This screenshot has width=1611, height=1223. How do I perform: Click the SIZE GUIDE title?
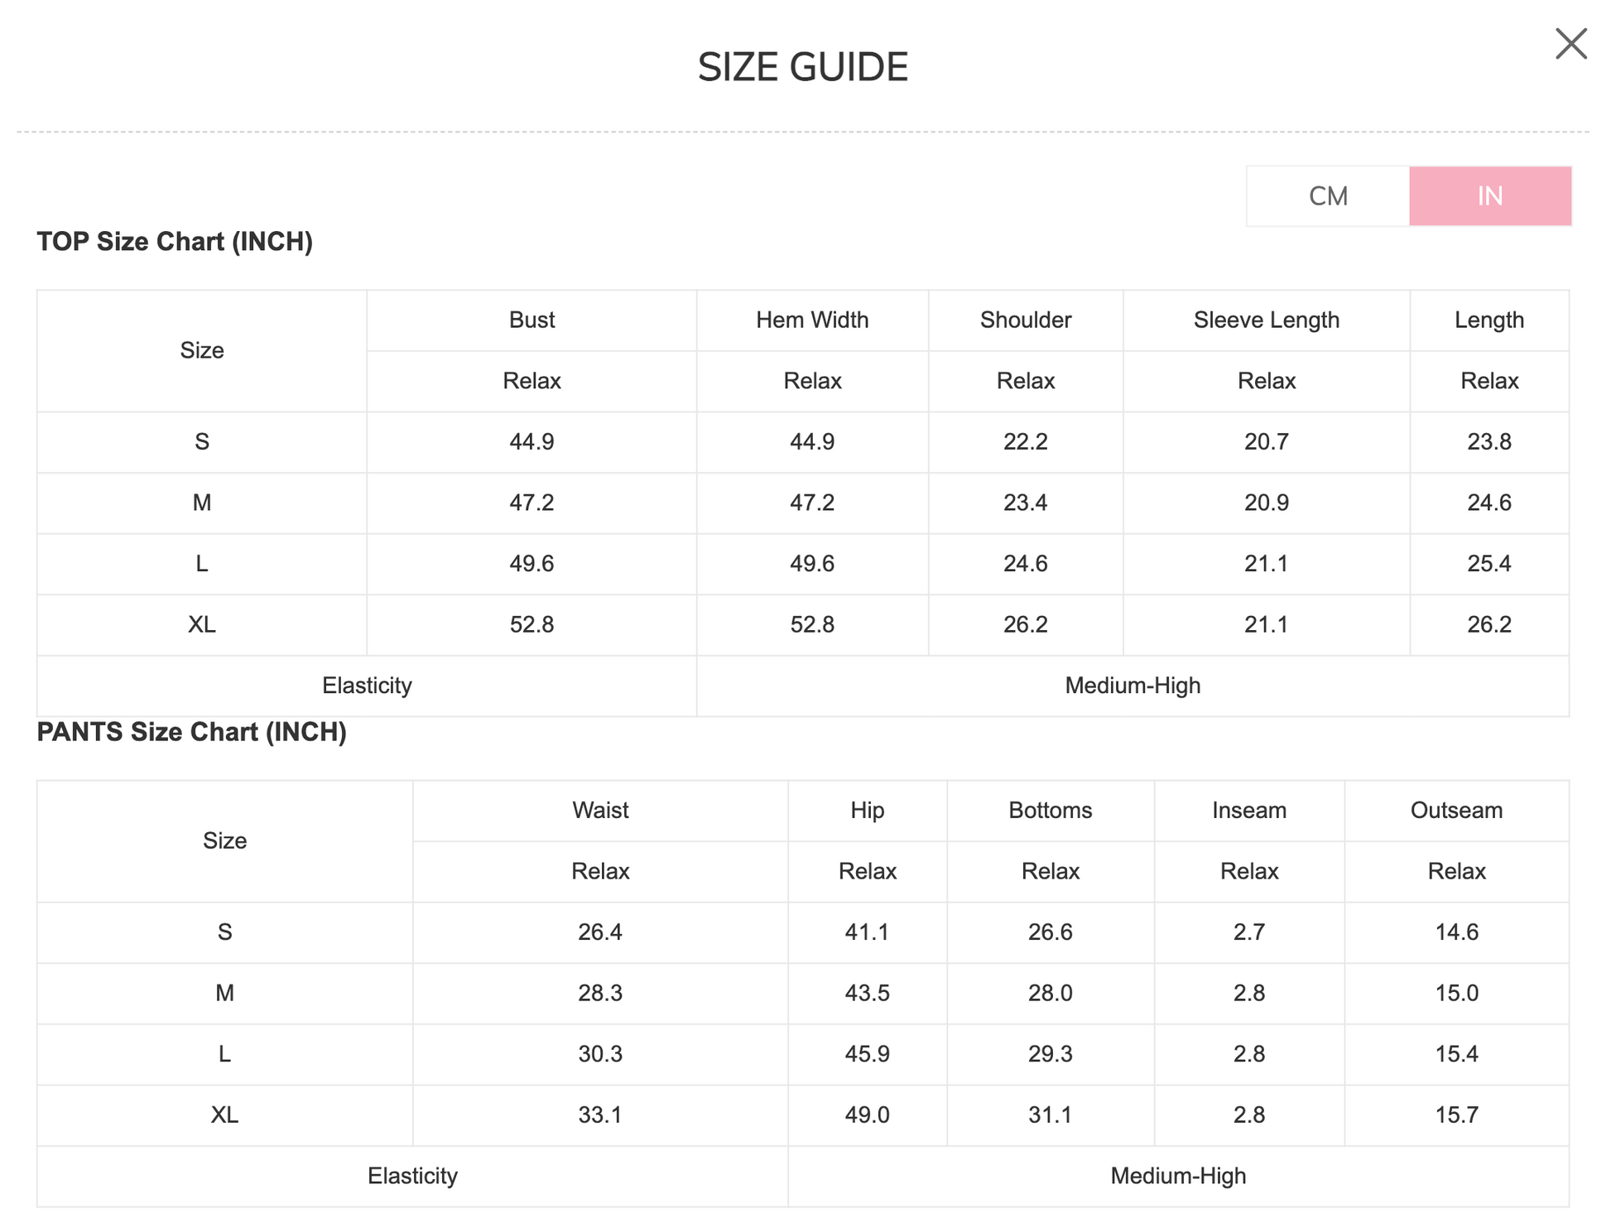pyautogui.click(x=802, y=67)
